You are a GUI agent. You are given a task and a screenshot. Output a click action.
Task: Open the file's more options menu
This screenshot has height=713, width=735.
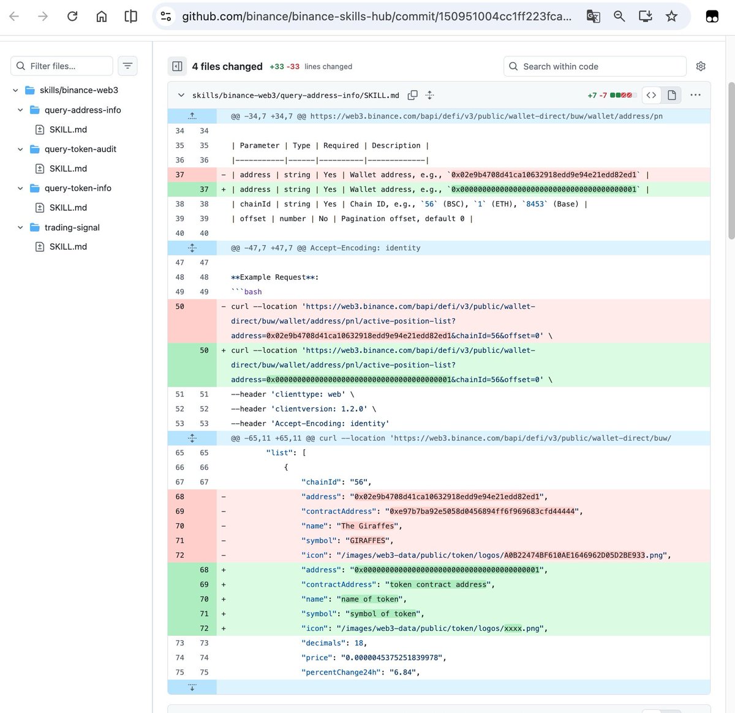point(695,95)
